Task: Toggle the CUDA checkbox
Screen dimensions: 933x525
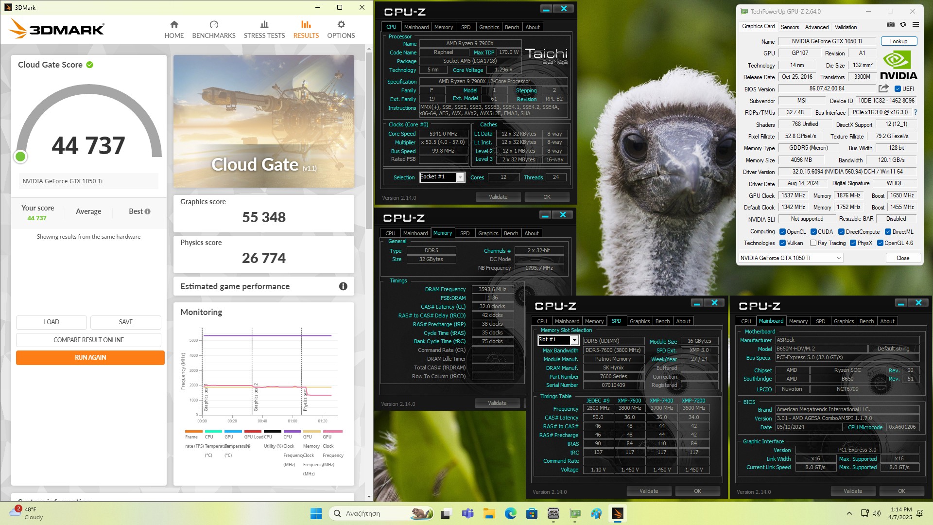Action: coord(813,232)
